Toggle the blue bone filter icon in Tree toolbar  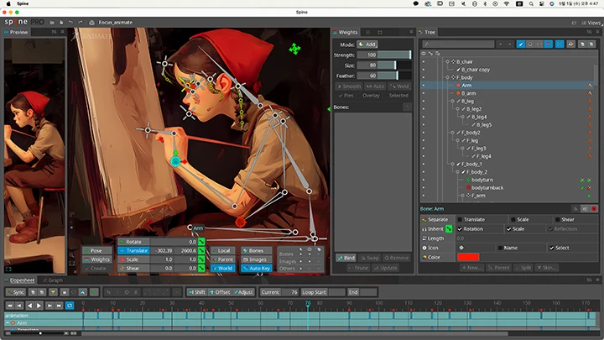pyautogui.click(x=520, y=44)
